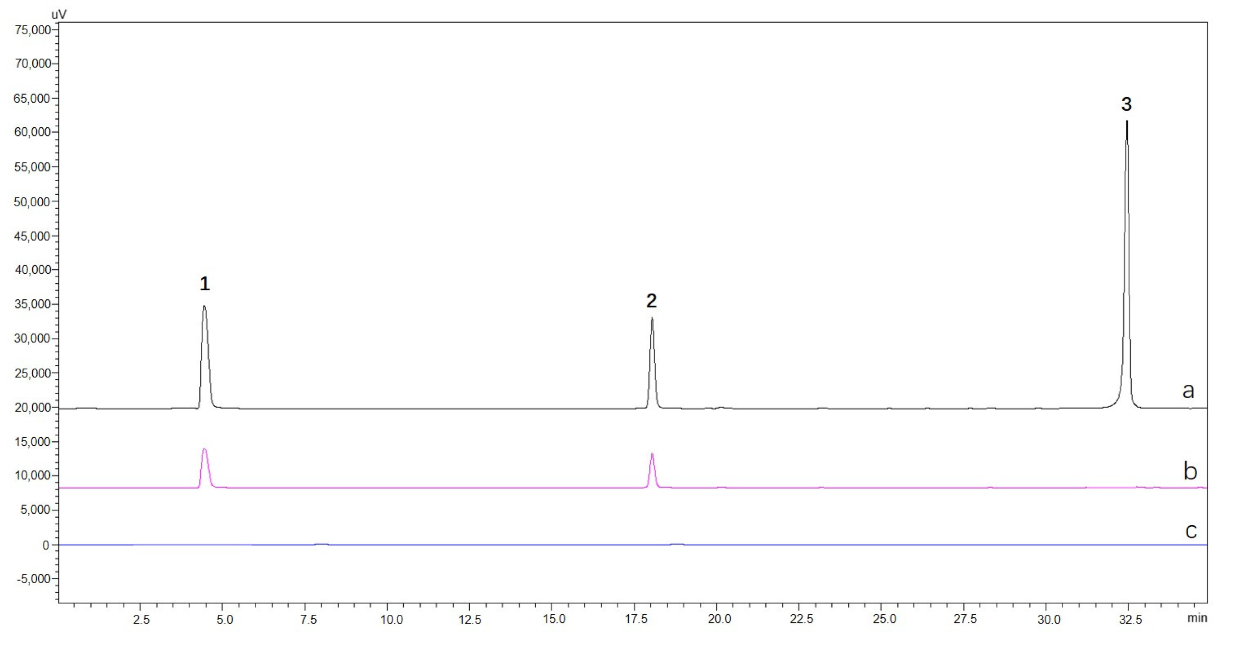Click the -5,000 y-axis tick label
This screenshot has height=645, width=1240.
34,579
